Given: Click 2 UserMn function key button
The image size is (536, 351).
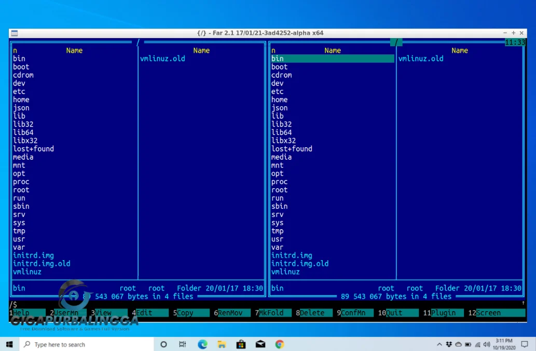Looking at the screenshot, I should 68,313.
